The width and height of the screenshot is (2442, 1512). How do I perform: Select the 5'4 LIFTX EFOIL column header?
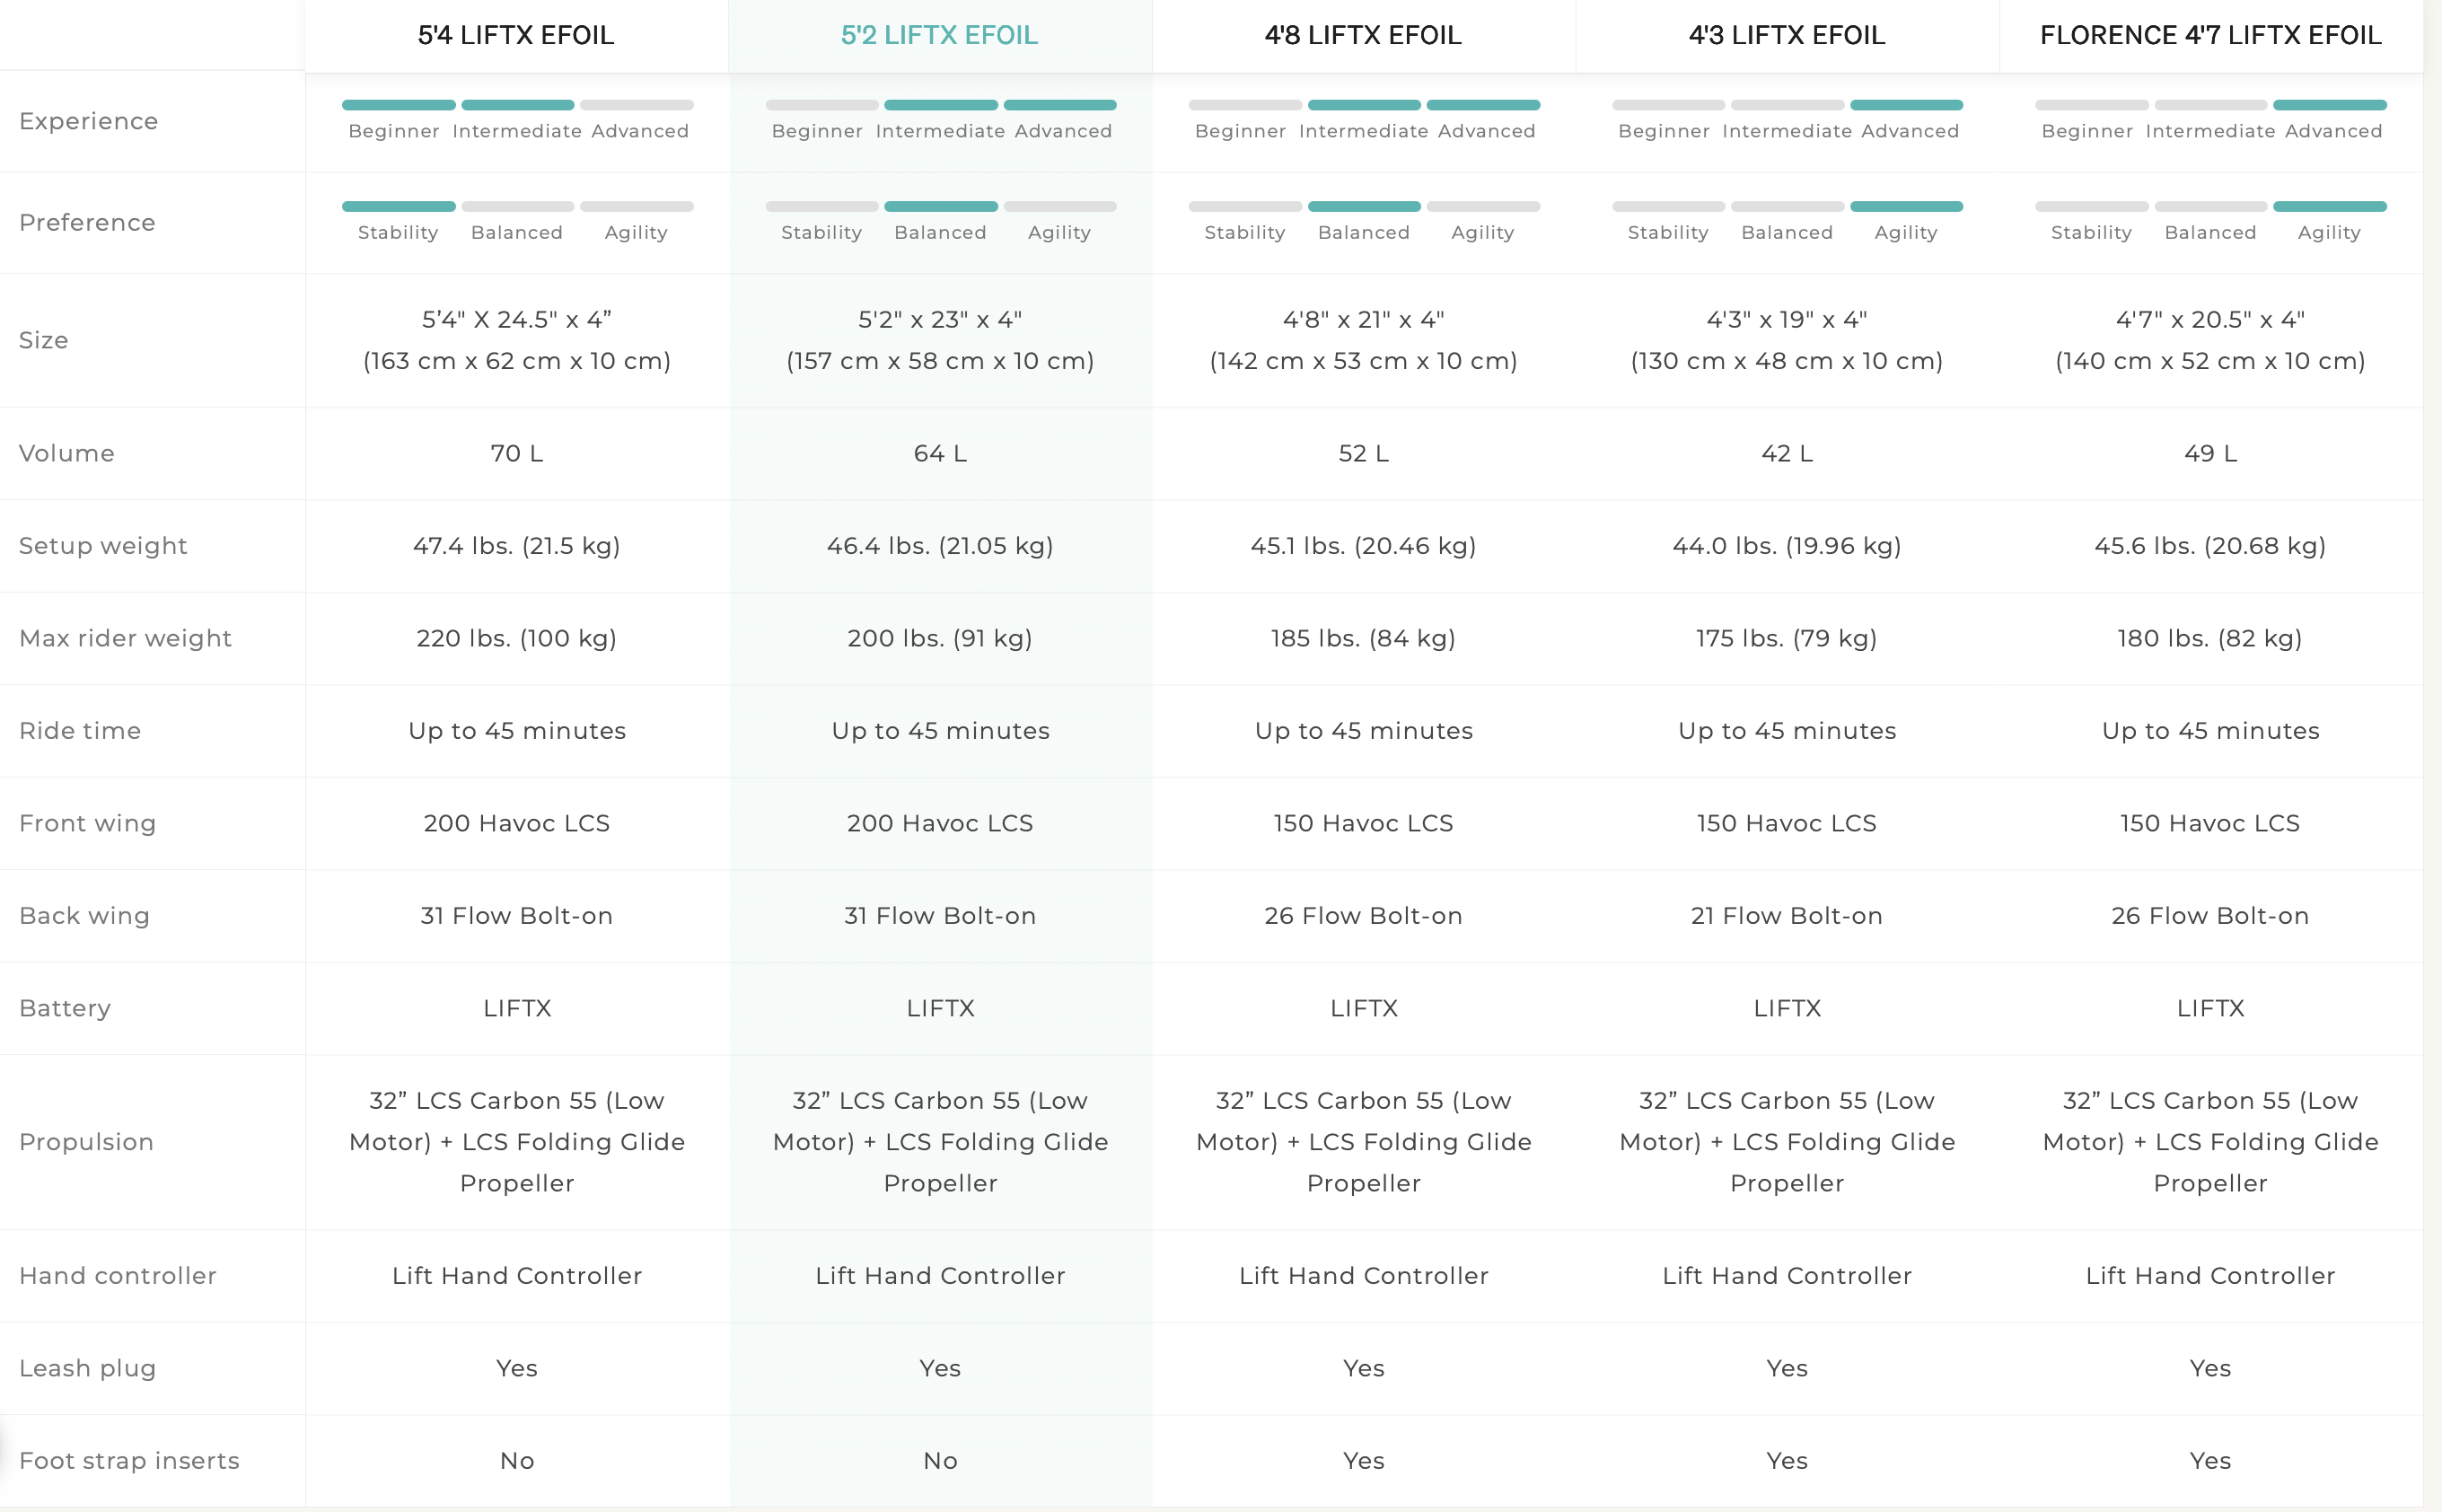coord(516,35)
